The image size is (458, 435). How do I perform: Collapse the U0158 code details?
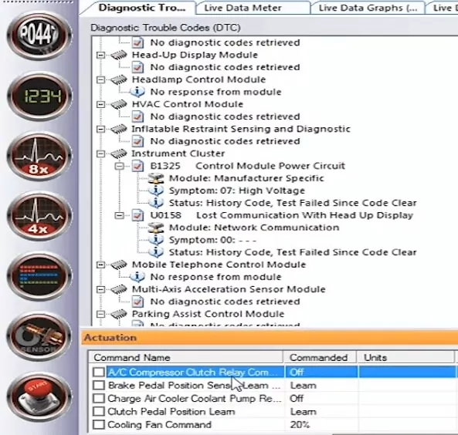[120, 215]
